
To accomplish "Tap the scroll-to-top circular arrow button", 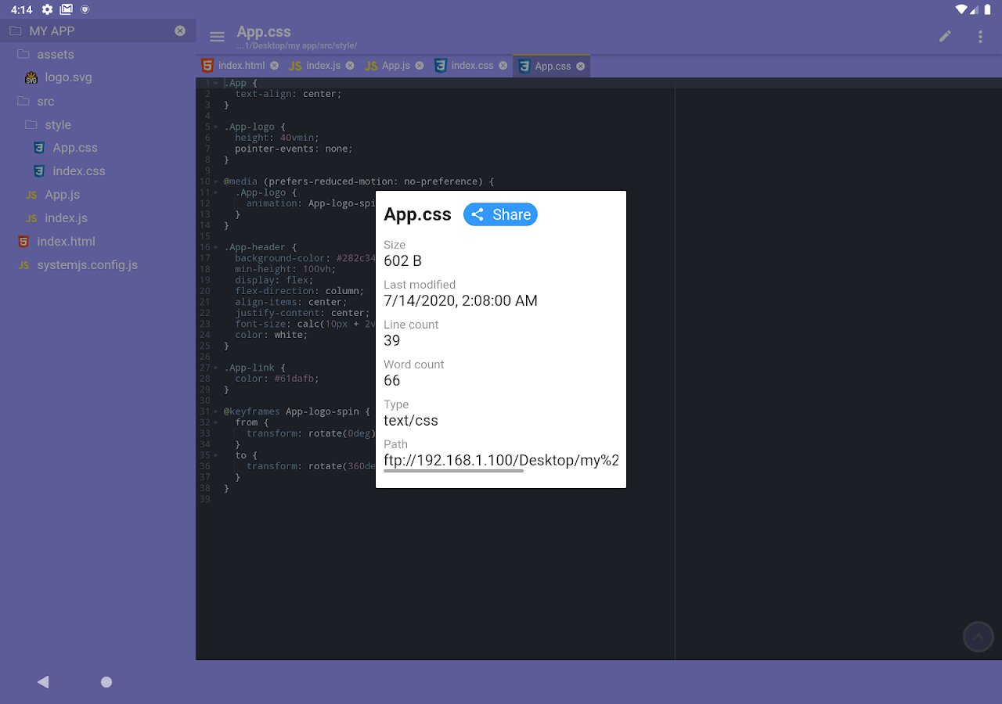I will point(978,637).
